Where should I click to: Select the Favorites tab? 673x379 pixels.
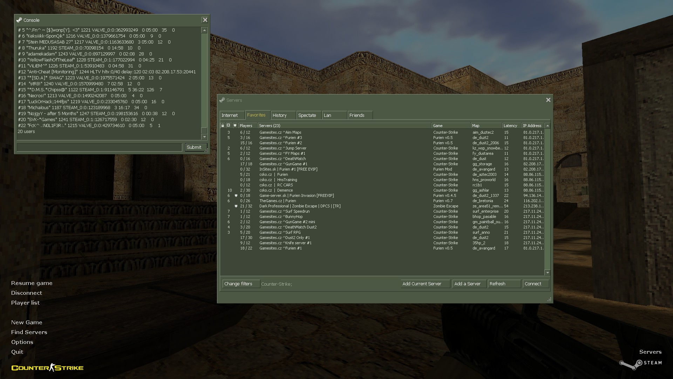[257, 115]
